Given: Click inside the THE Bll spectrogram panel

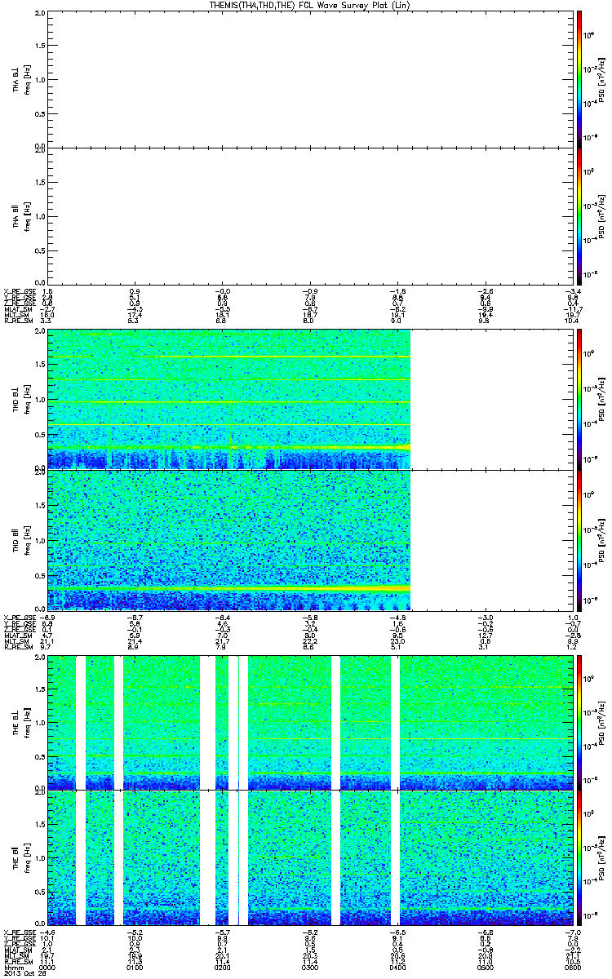Looking at the screenshot, I should pos(309,857).
